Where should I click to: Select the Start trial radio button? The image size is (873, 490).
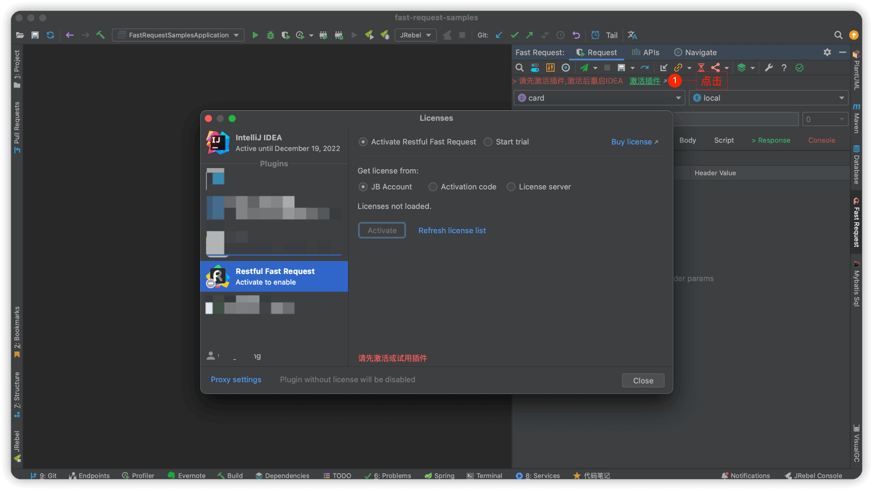point(488,142)
